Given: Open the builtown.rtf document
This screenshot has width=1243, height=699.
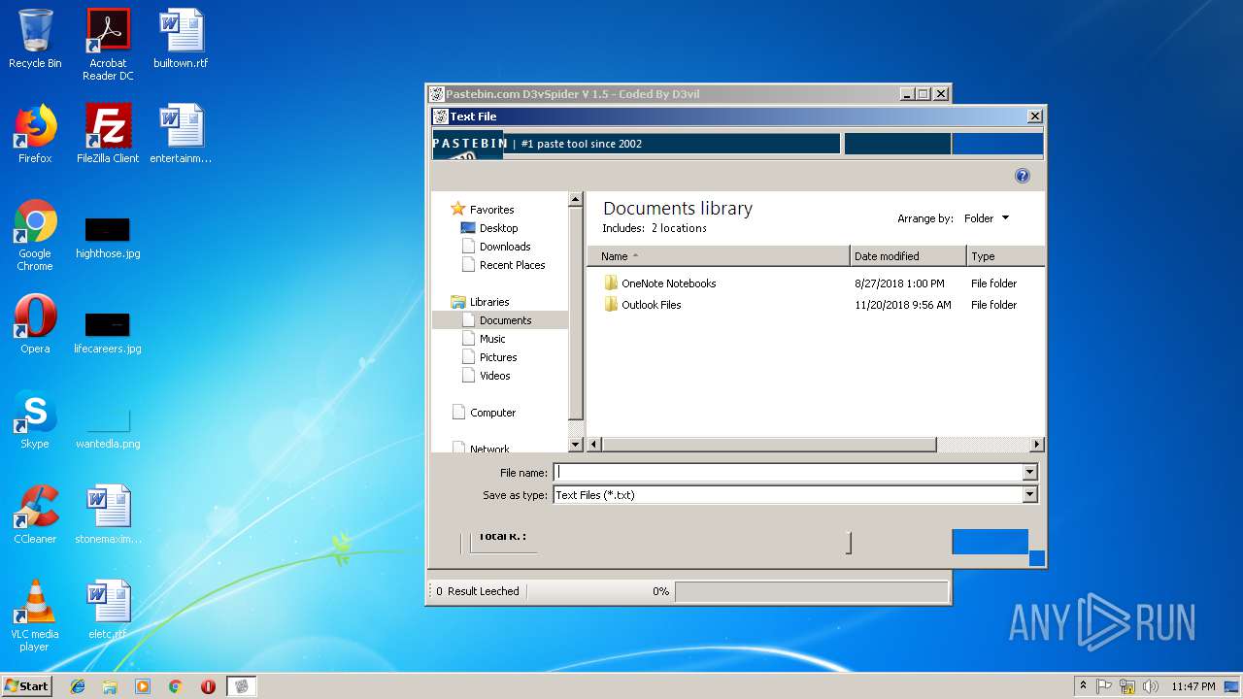Looking at the screenshot, I should pyautogui.click(x=181, y=39).
